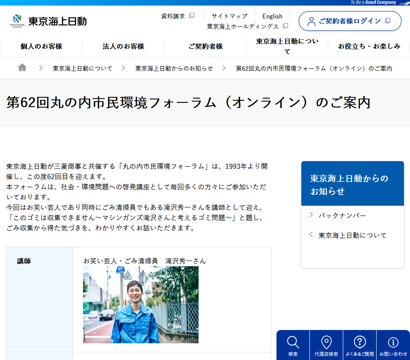Viewport: 410px width, 360px height.
Task: Click the お問い合わせ information icon
Action: click(x=393, y=342)
